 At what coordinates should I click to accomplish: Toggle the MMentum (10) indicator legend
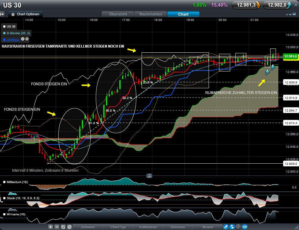tap(15, 182)
